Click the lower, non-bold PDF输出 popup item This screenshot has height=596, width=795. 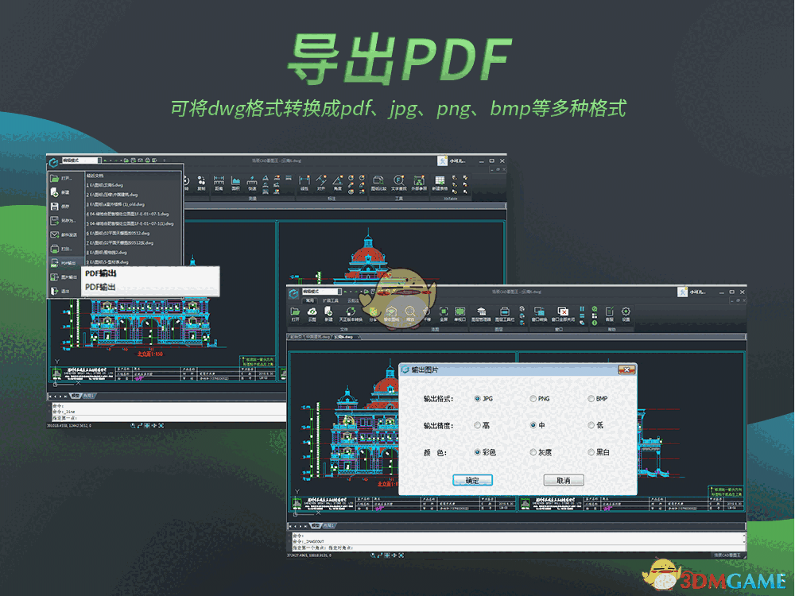[x=101, y=288]
